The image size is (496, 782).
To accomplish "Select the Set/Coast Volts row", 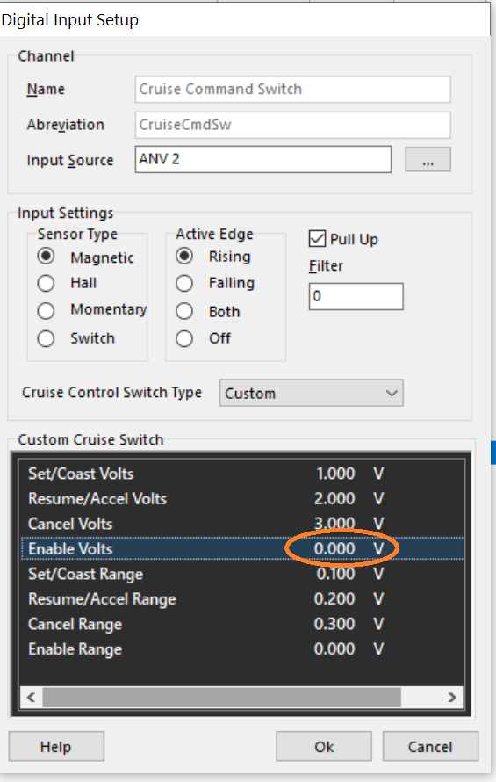I will pos(242,474).
